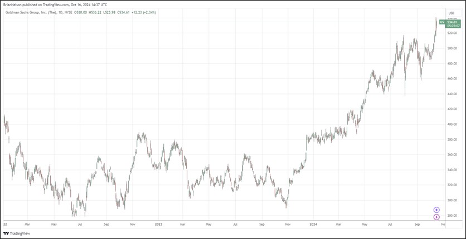Click the 2023 label on time axis
The width and height of the screenshot is (466, 239).
point(158,225)
